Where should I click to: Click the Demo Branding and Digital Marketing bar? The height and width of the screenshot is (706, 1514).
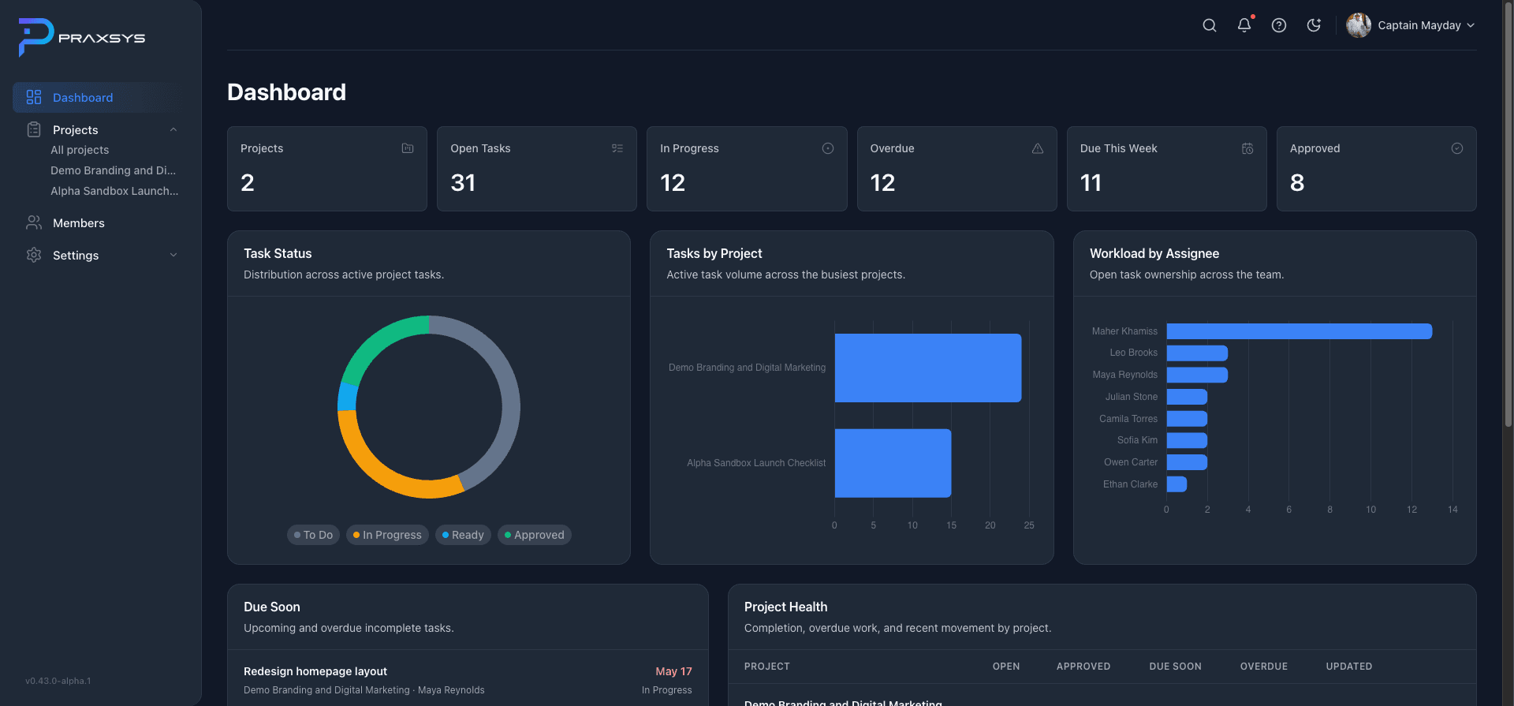click(x=928, y=368)
